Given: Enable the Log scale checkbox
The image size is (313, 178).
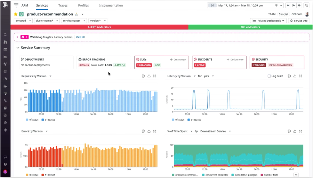Looking at the screenshot, I should [269, 76].
